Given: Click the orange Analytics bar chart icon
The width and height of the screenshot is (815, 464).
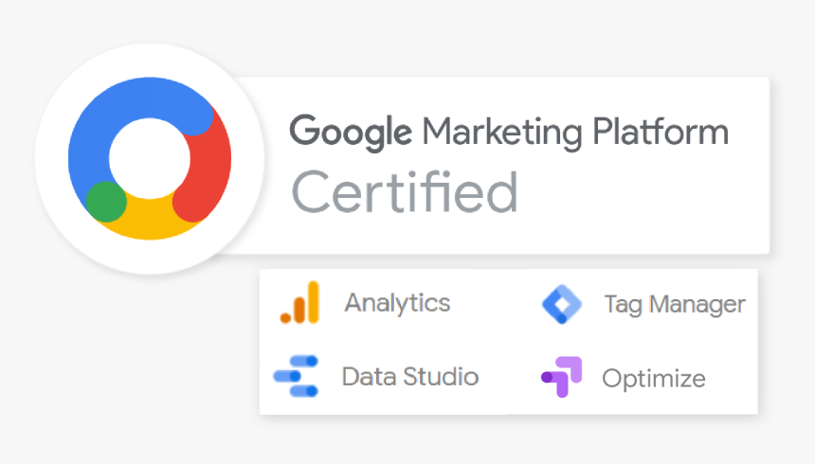Looking at the screenshot, I should click(x=299, y=302).
